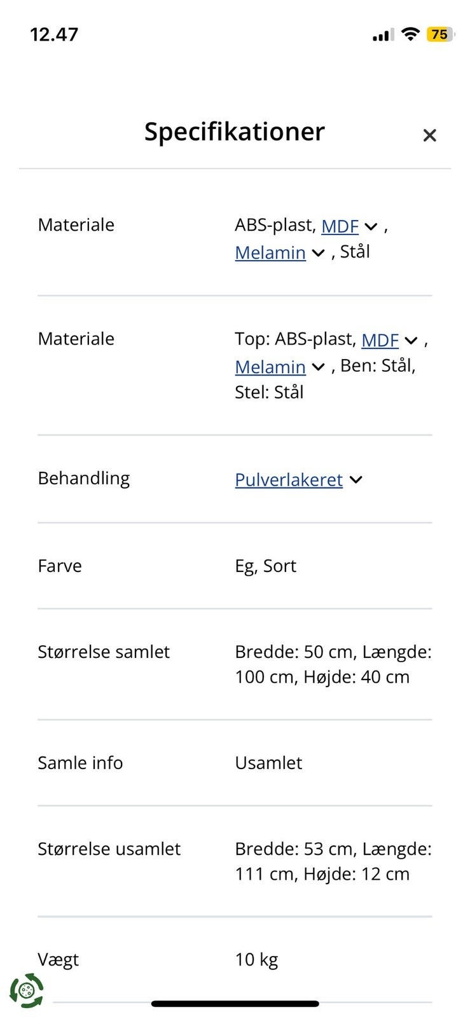Select the 'Eg, Sort' colour value
Screen dimensions: 470x1017
click(265, 566)
